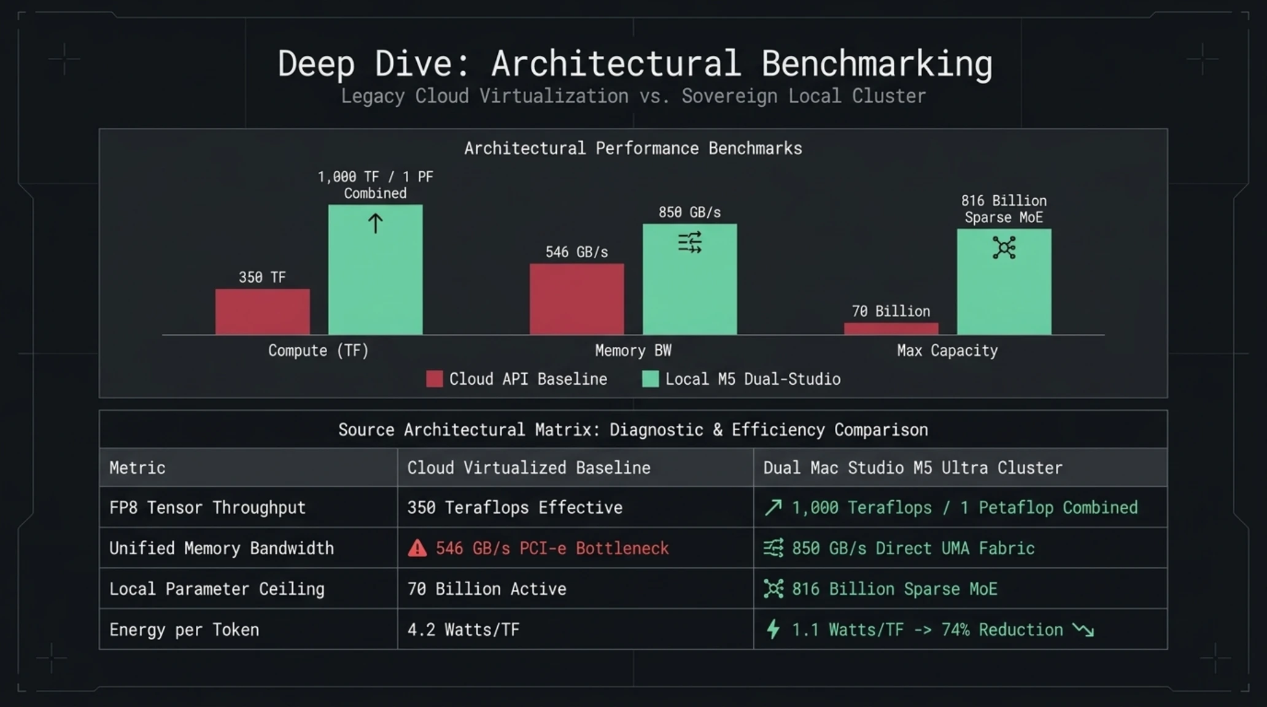
Task: Click the 'Architectural Performance Benchmarks' chart title
Action: point(633,149)
